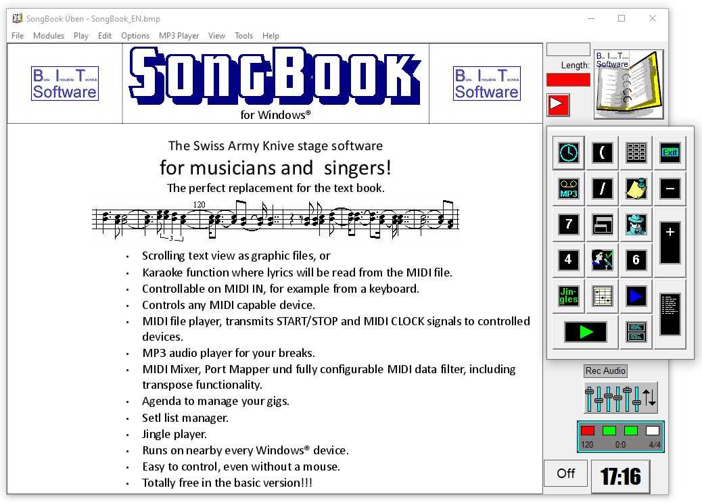Viewport: 702px width, 503px height.
Task: Click the red indicator in status panel
Action: tap(588, 431)
